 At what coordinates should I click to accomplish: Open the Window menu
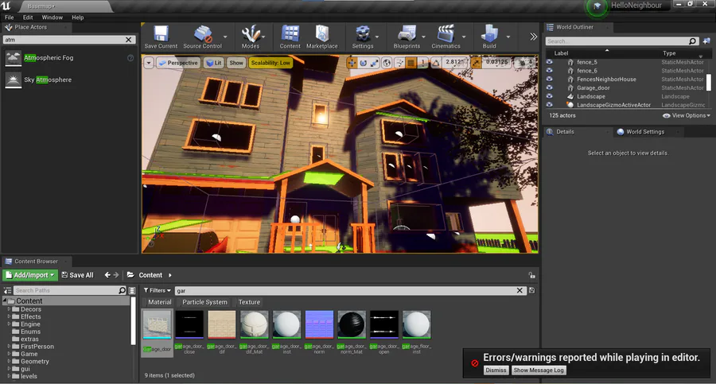[52, 17]
